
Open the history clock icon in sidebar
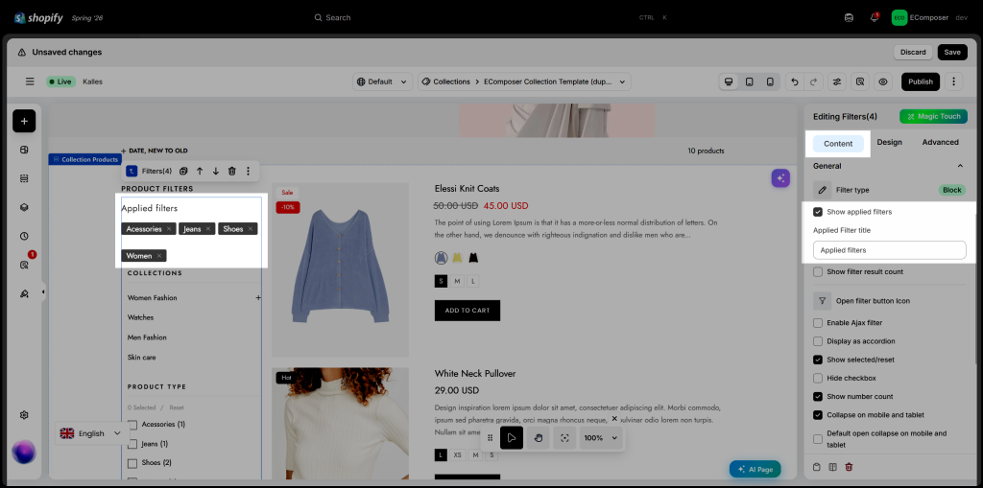[x=24, y=236]
